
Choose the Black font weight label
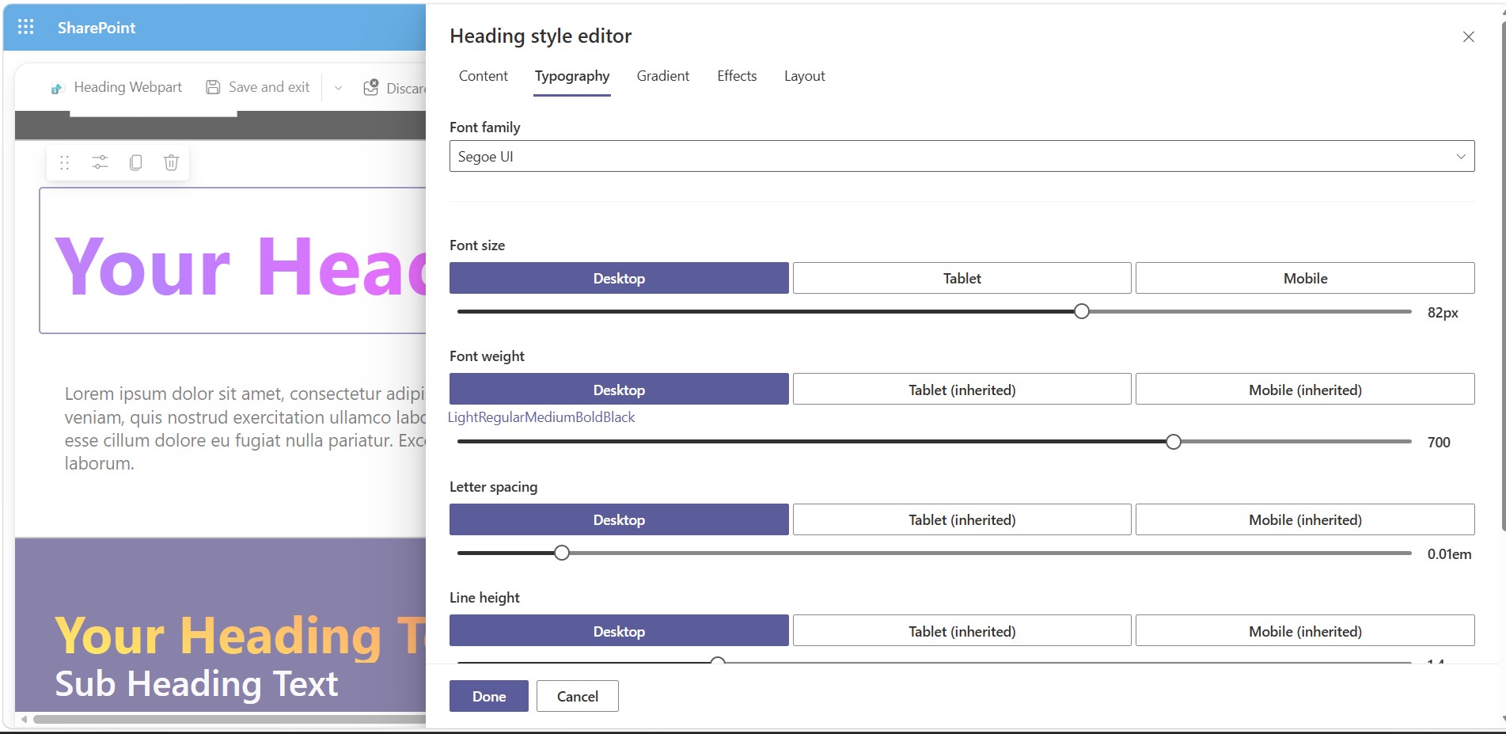[x=620, y=417]
